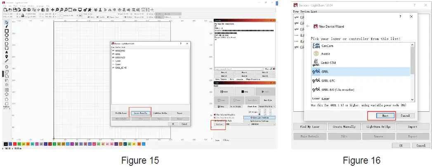Select bottom-right Job Origin radio button
The height and width of the screenshot is (167, 432).
tap(270, 114)
